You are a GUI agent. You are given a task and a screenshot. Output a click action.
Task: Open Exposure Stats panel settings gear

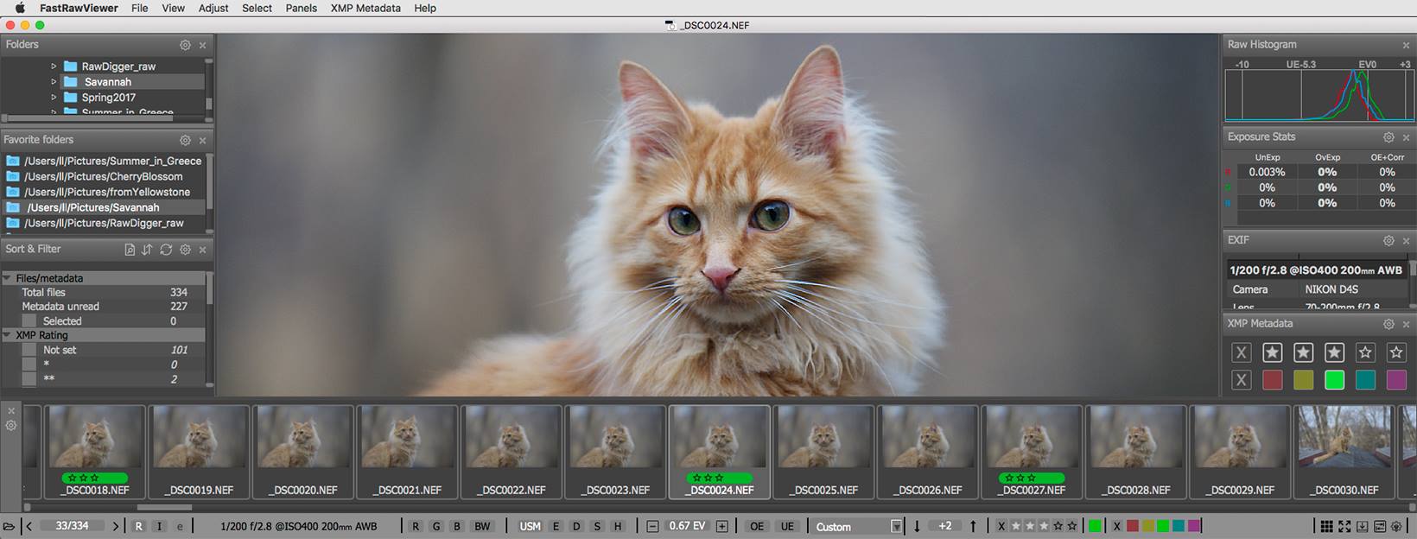1388,137
